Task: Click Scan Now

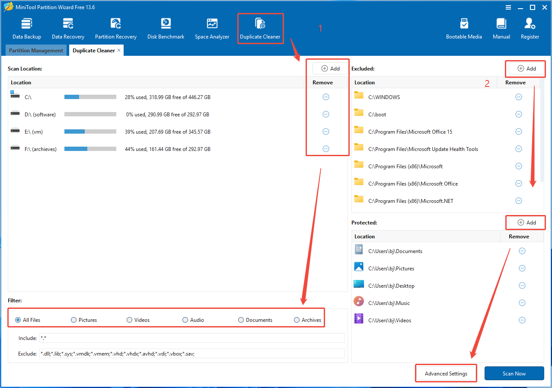Action: coord(514,373)
